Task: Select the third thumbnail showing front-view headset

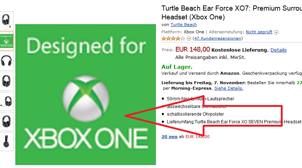Action: pos(7,61)
